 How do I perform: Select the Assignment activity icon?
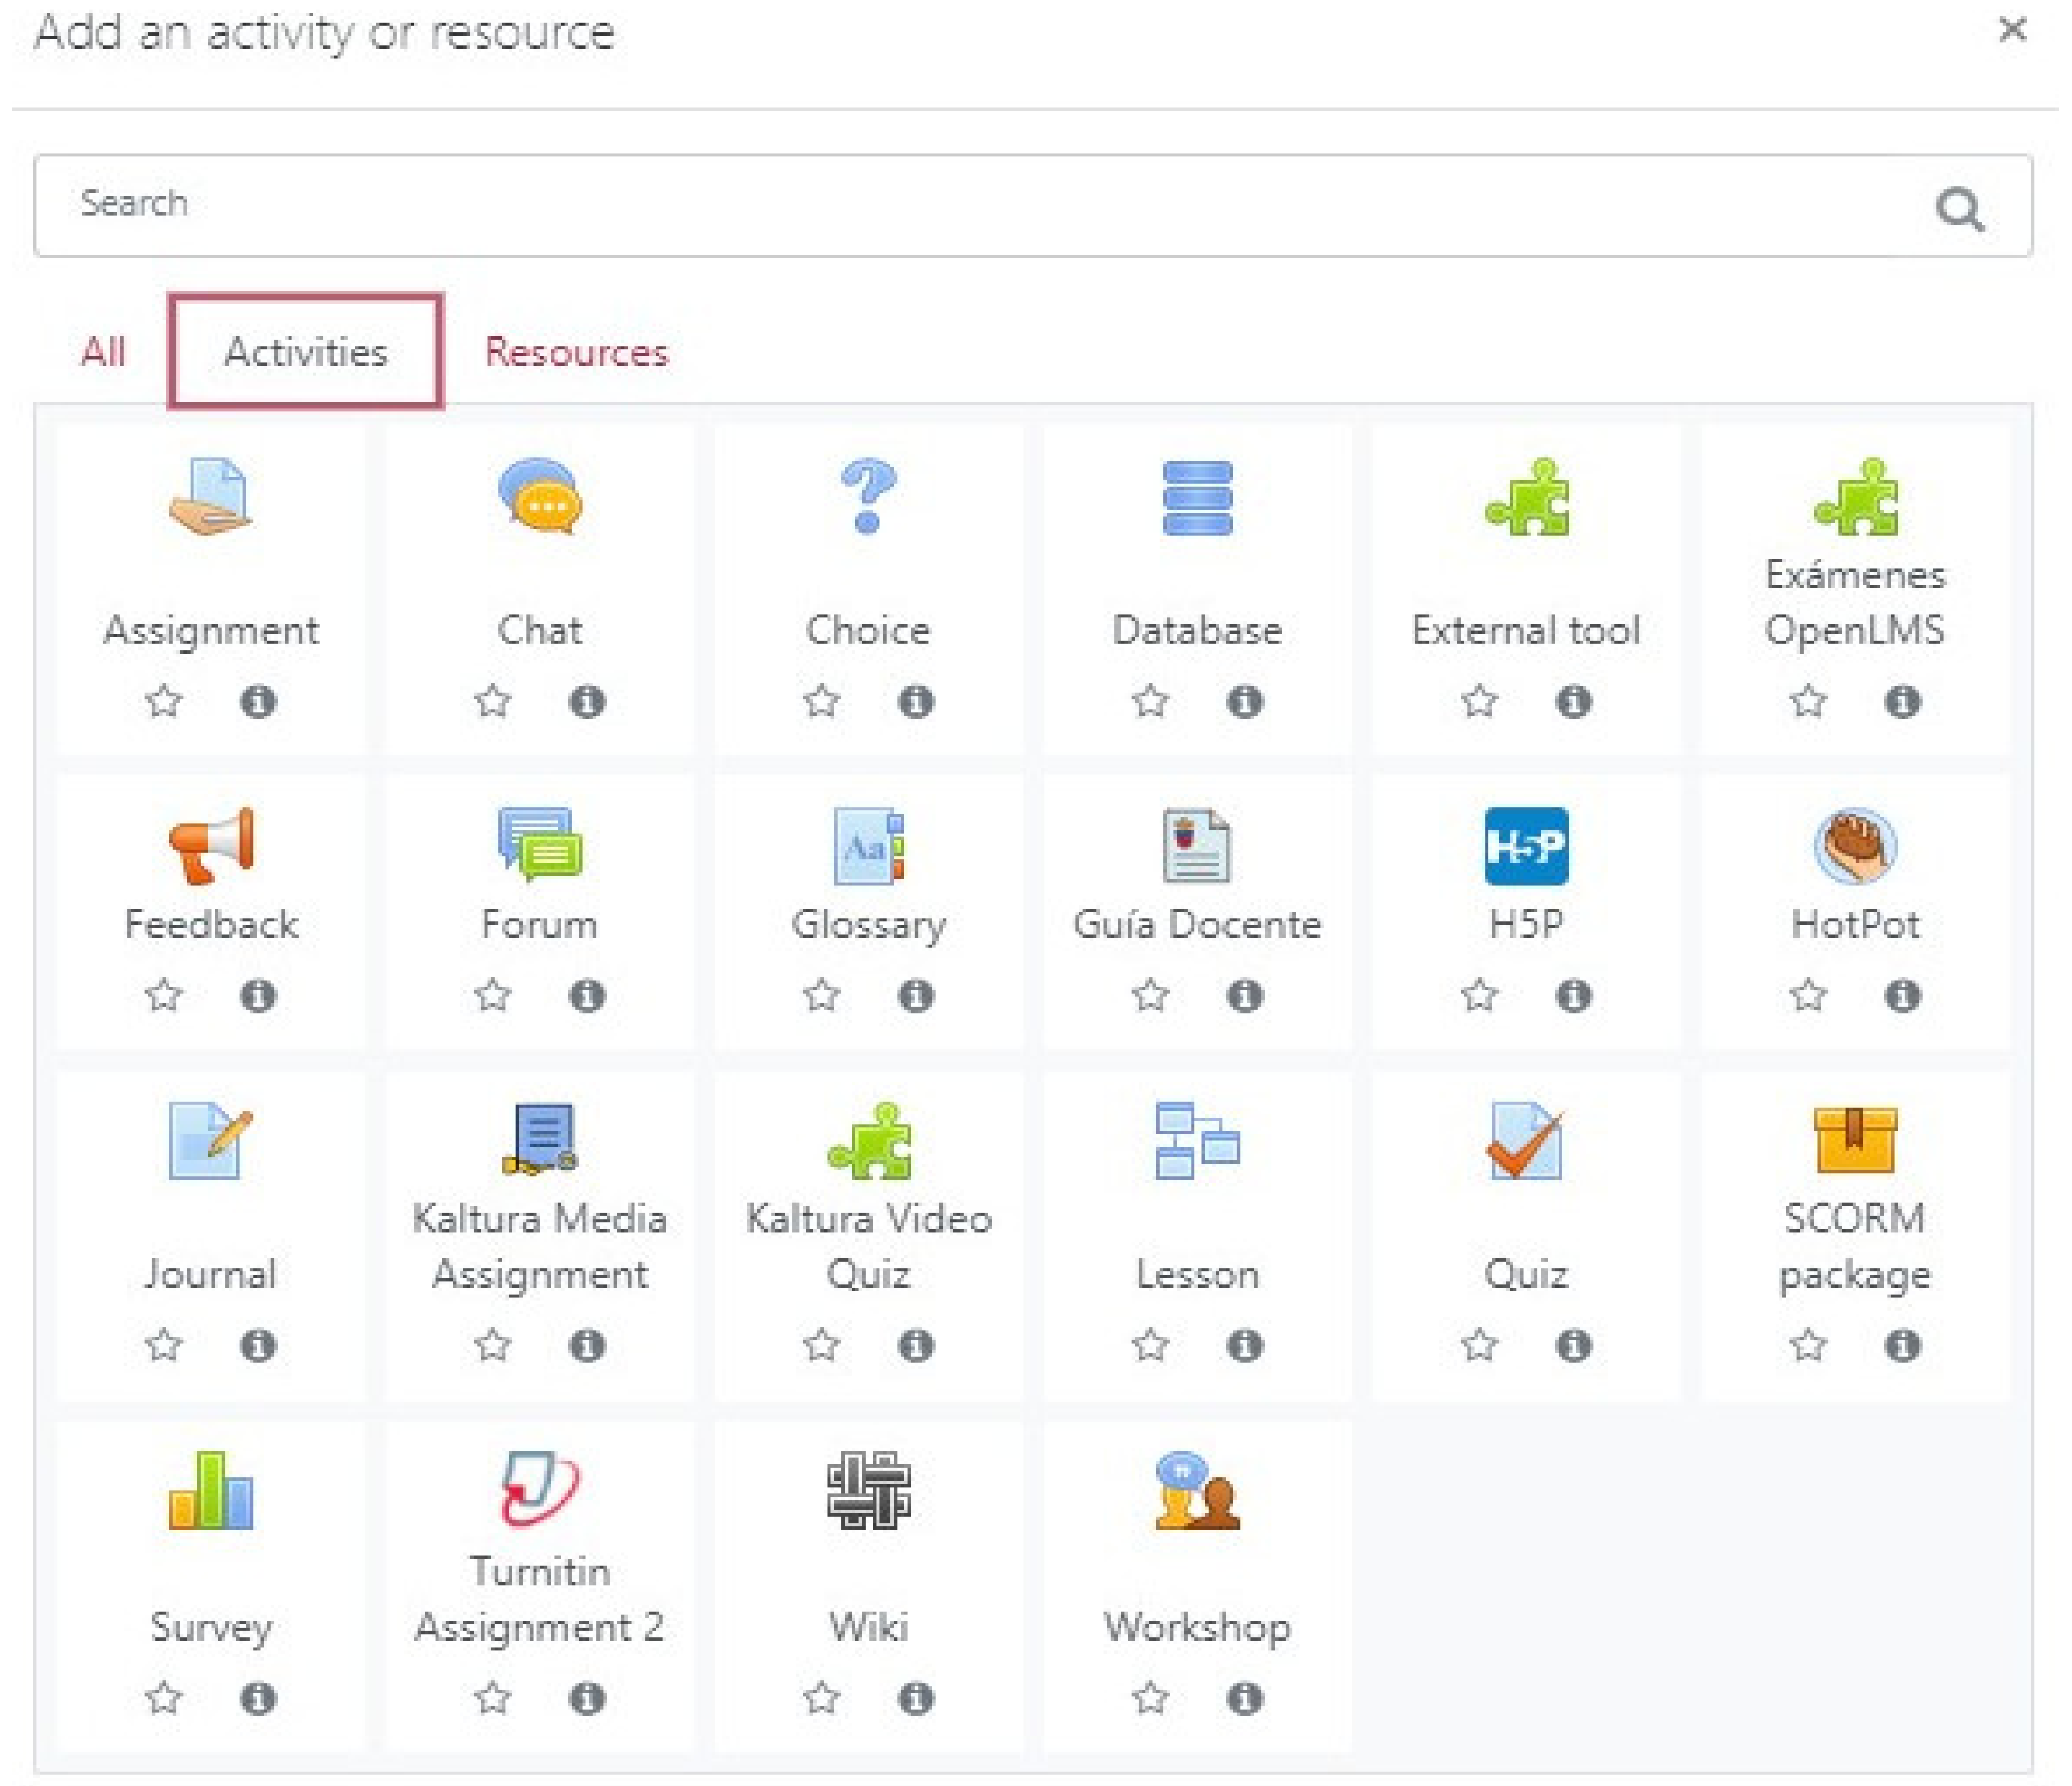point(211,497)
